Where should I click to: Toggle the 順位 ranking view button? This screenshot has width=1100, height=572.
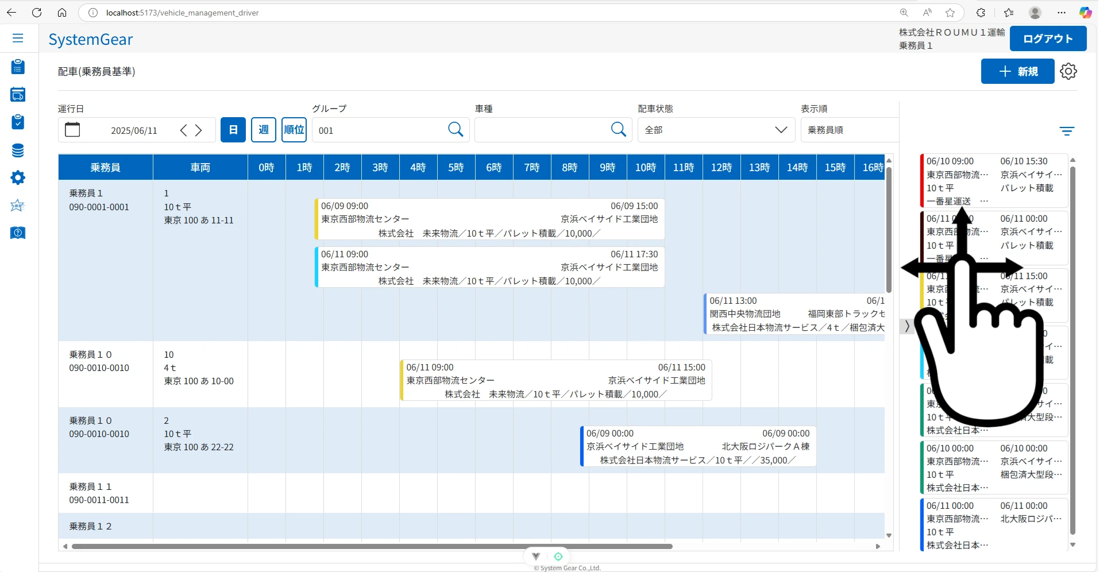[x=294, y=130]
